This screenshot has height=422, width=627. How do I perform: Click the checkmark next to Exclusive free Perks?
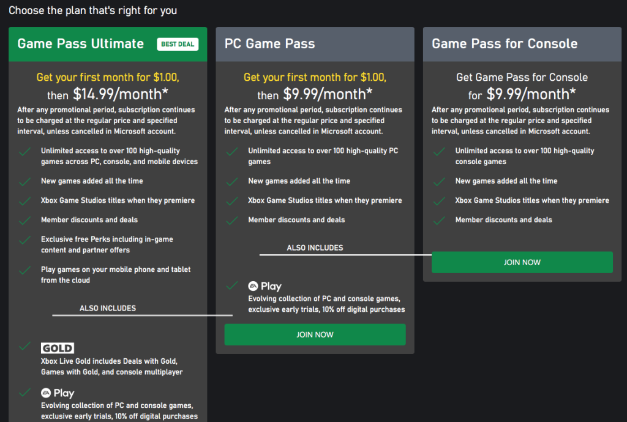pyautogui.click(x=25, y=239)
